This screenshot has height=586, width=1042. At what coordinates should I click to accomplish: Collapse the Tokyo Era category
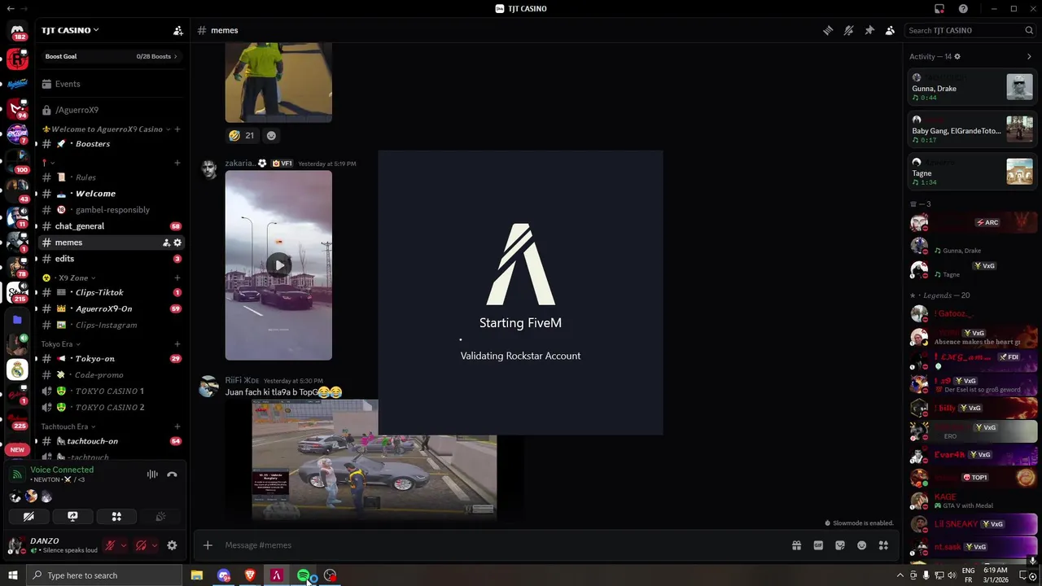click(60, 344)
